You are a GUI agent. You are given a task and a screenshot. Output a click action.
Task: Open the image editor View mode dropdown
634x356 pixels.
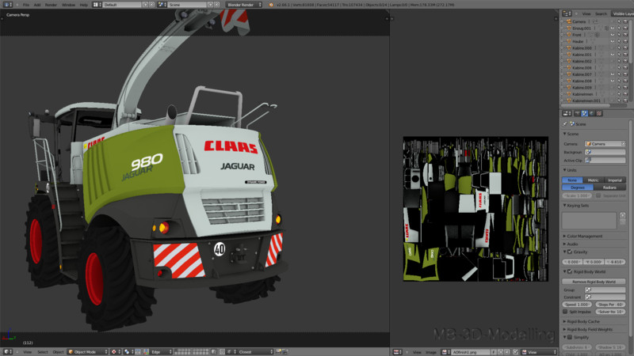pos(540,352)
